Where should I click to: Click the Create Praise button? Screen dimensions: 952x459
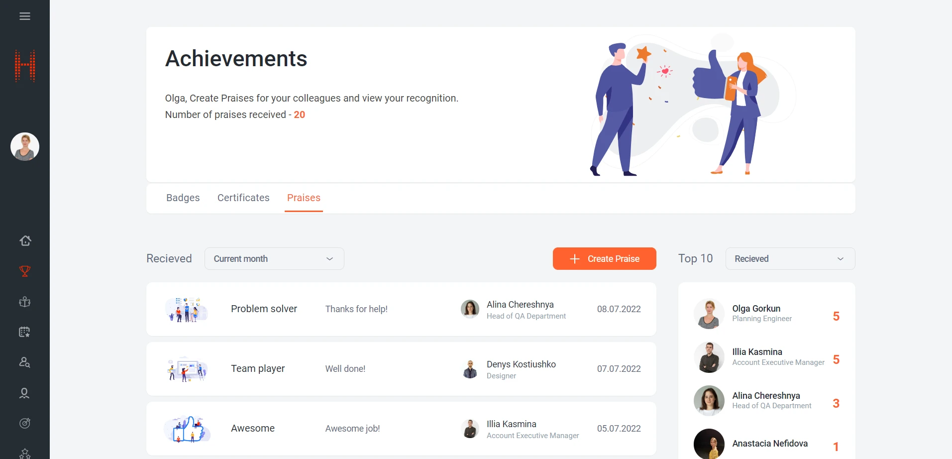pyautogui.click(x=604, y=259)
